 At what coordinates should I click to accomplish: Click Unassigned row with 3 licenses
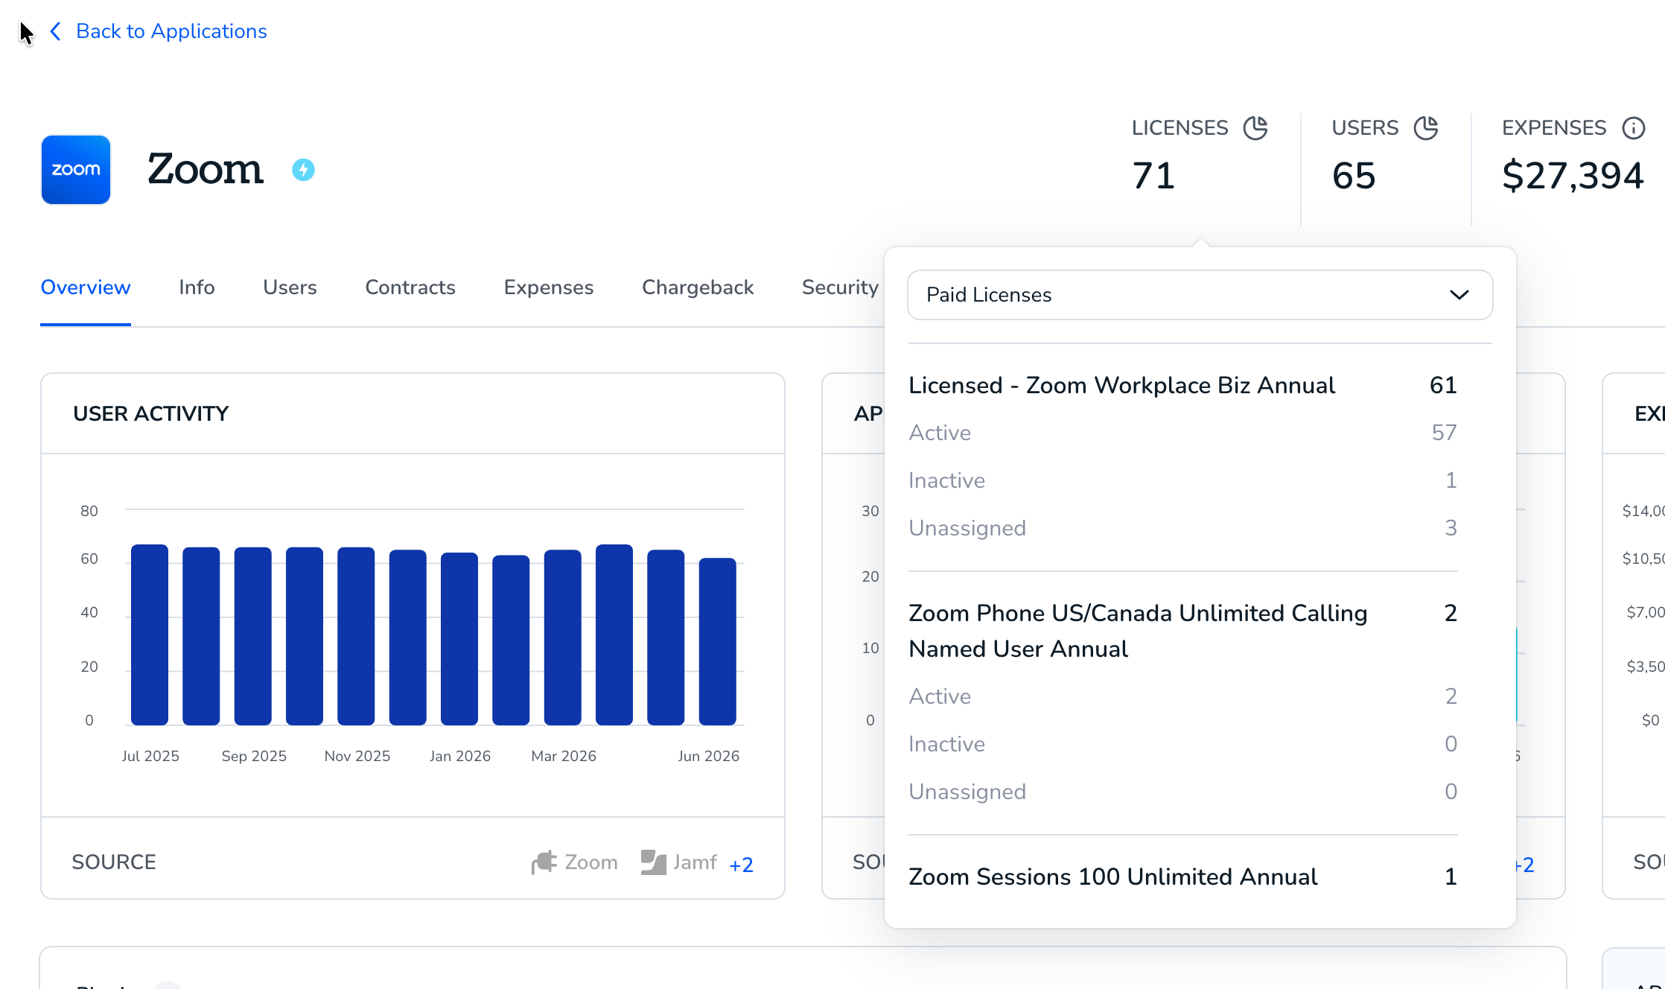[1182, 528]
